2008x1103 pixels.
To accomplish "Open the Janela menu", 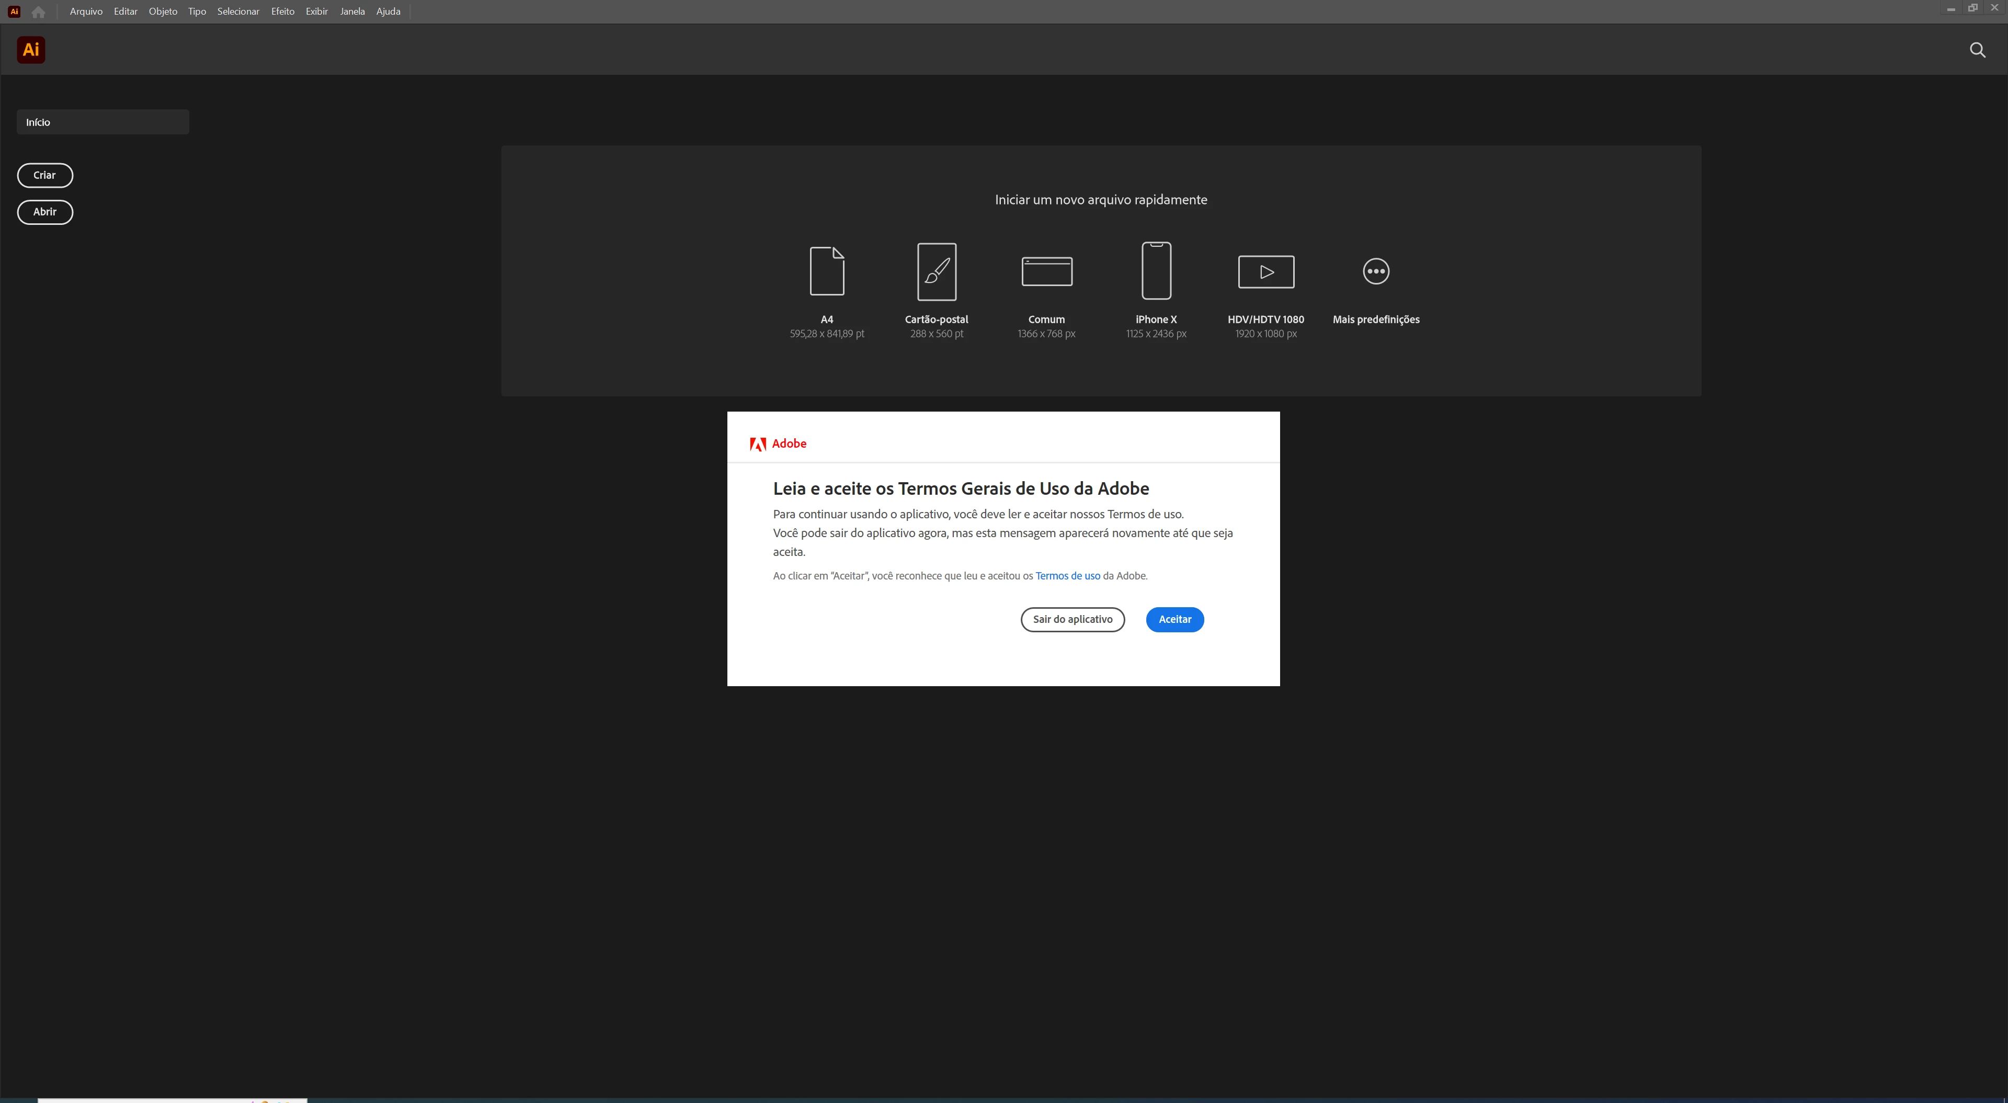I will pyautogui.click(x=352, y=12).
